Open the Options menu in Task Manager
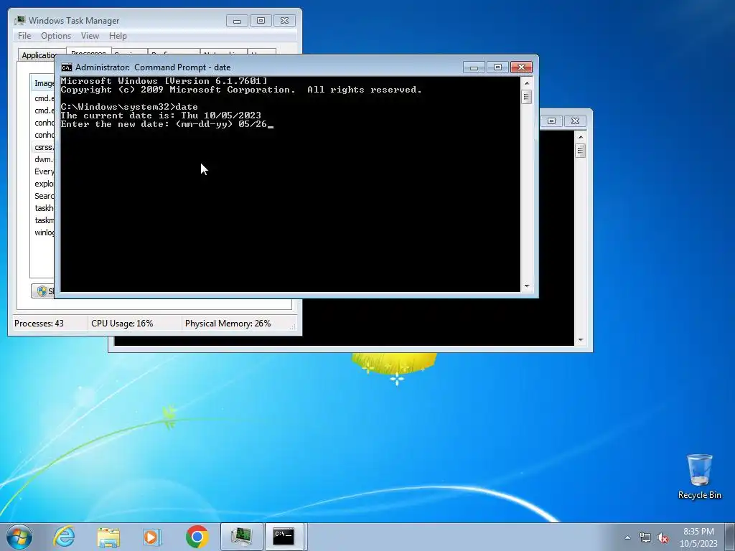 tap(56, 36)
